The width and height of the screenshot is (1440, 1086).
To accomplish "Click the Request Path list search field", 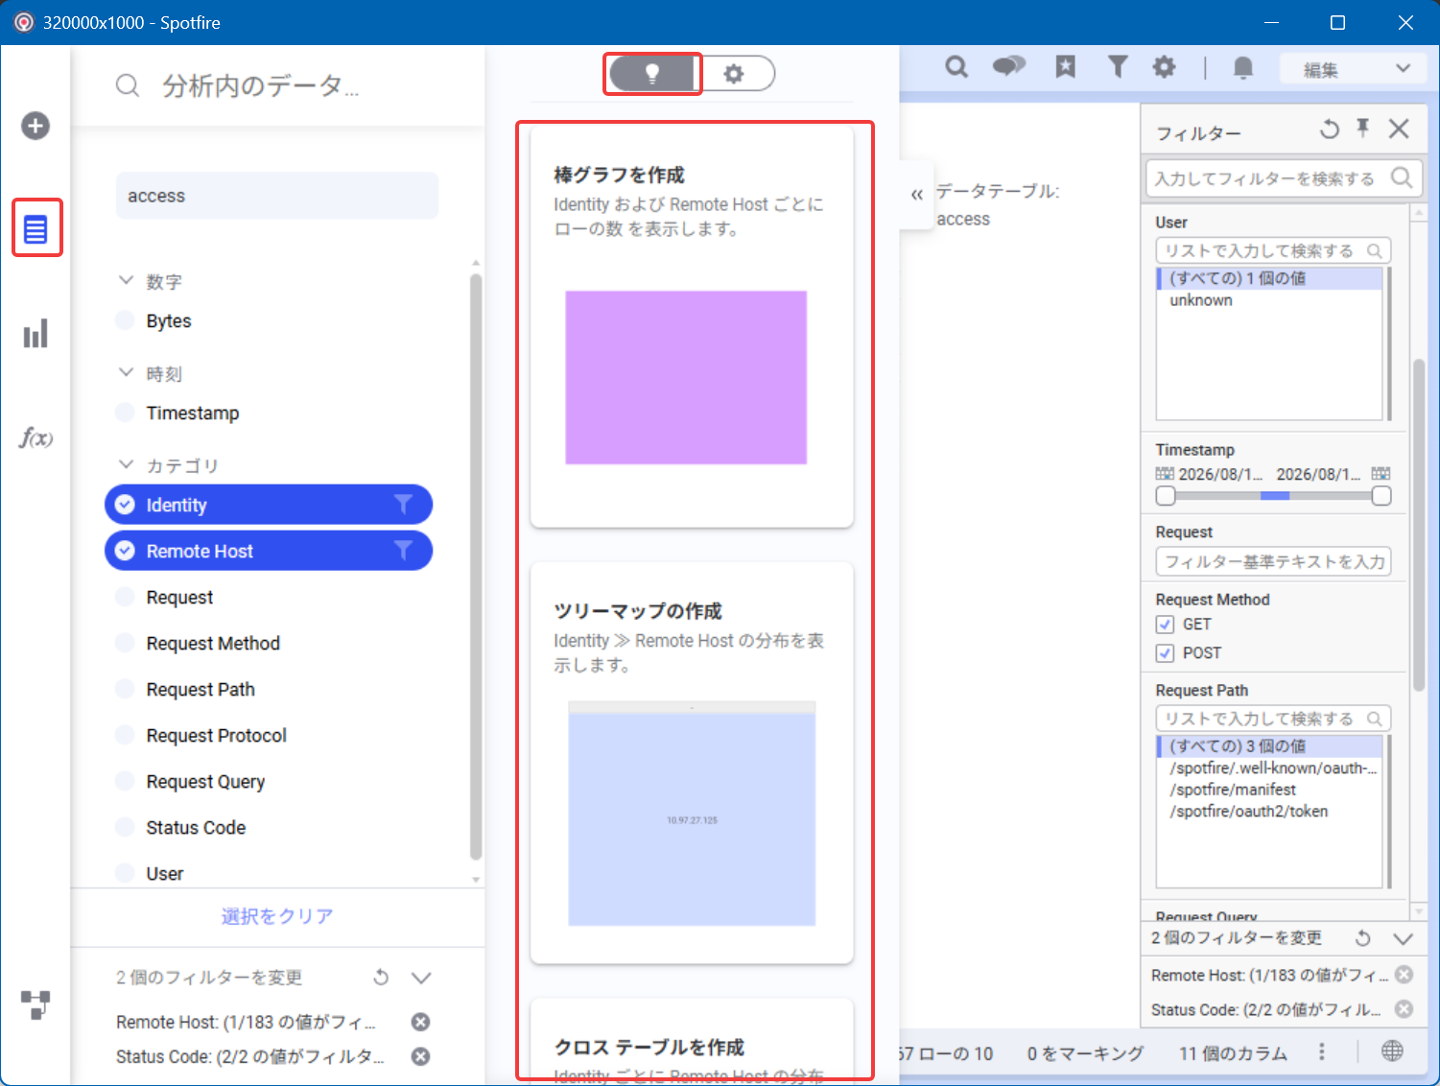I will 1273,719.
